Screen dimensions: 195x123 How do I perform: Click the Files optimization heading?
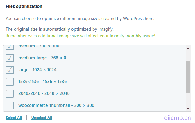(24, 6)
